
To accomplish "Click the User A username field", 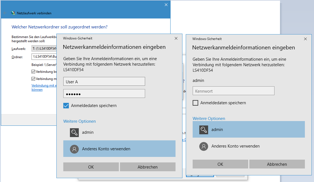I will pyautogui.click(x=104, y=82).
